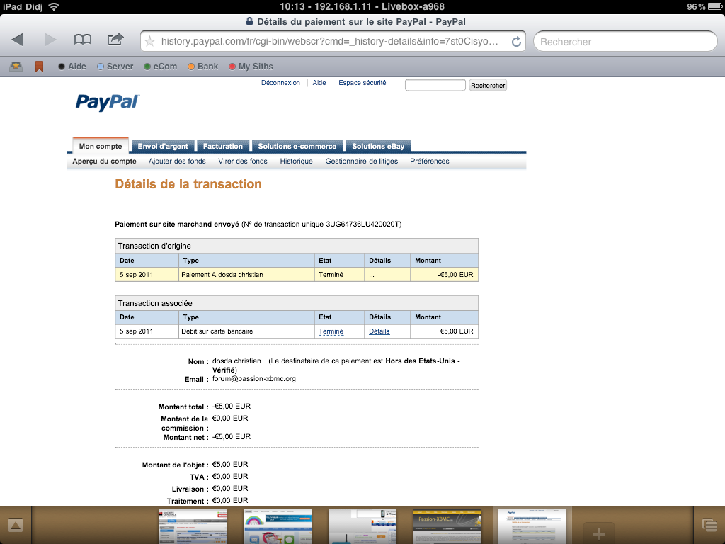
Task: Click the PayPal logo
Action: pos(108,102)
